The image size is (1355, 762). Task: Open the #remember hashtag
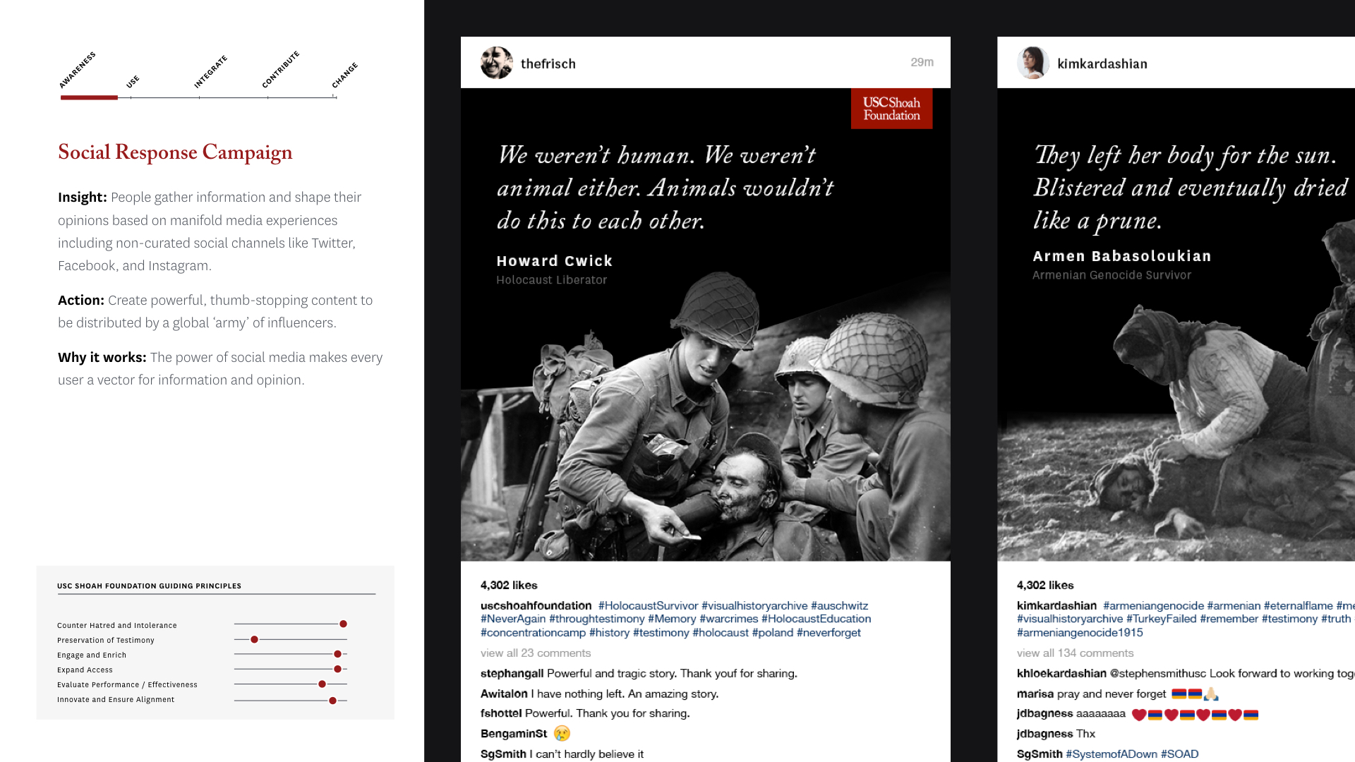[x=1229, y=619]
